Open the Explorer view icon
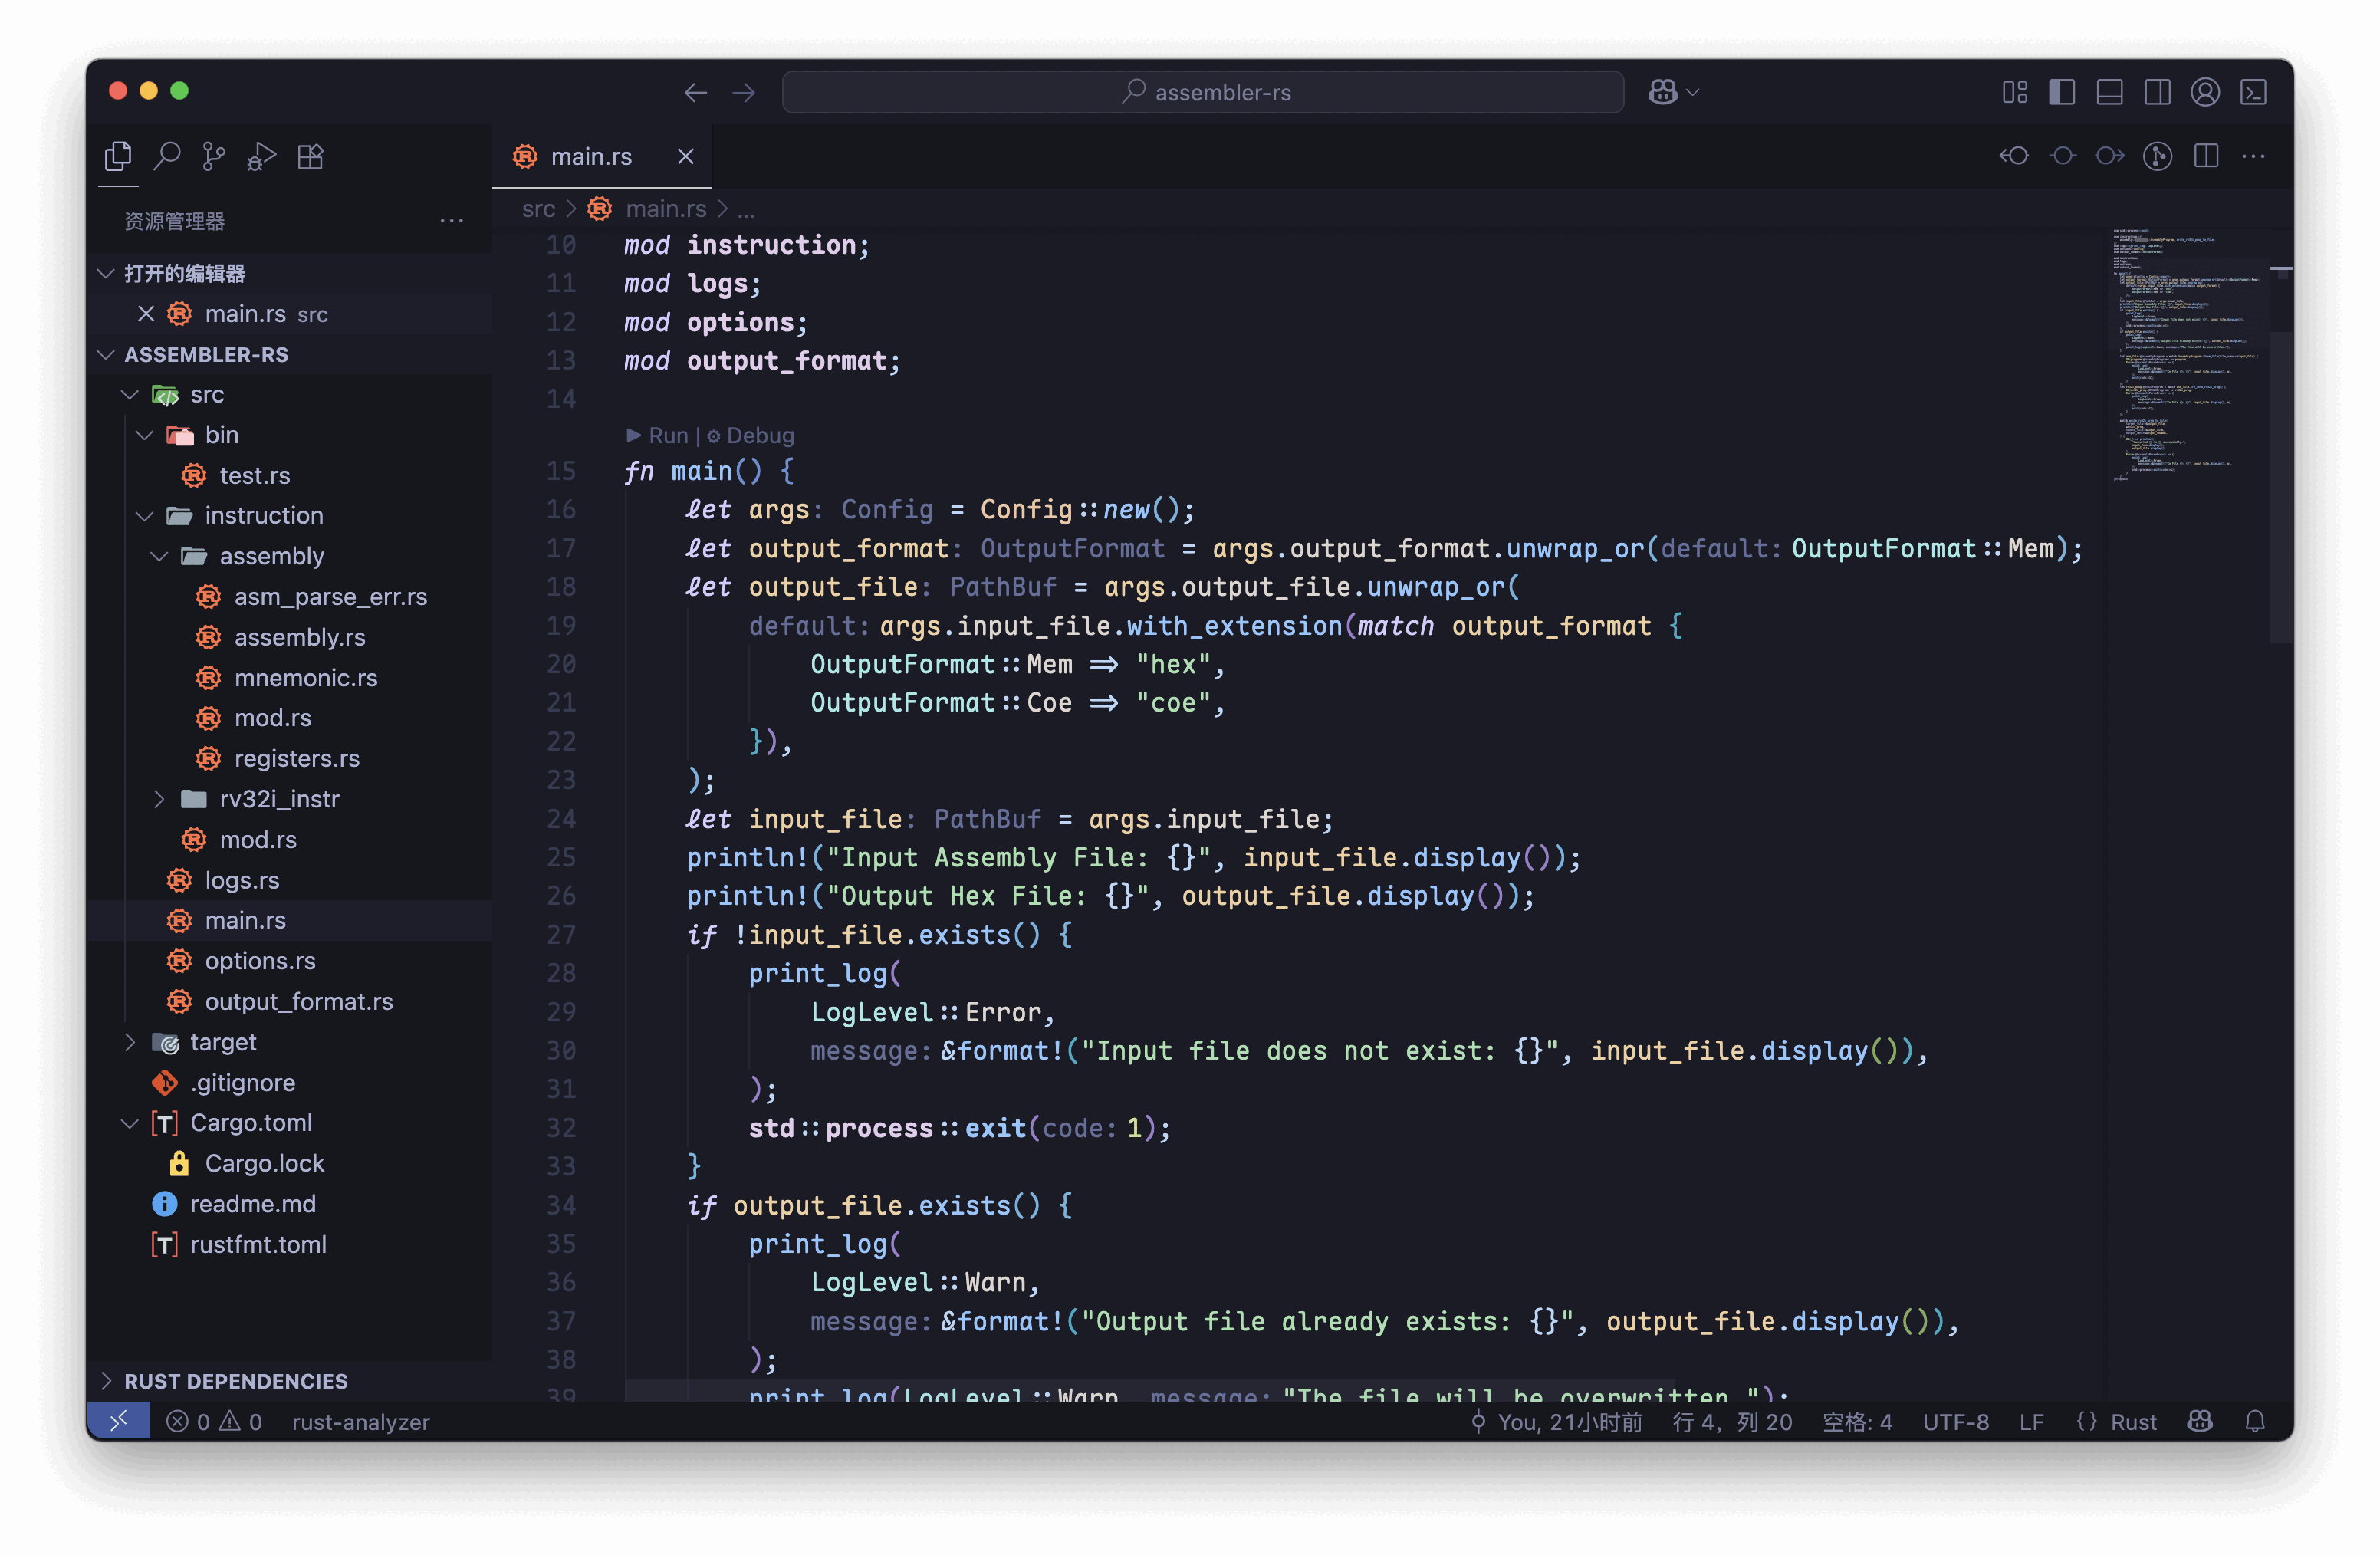This screenshot has width=2380, height=1555. point(118,156)
